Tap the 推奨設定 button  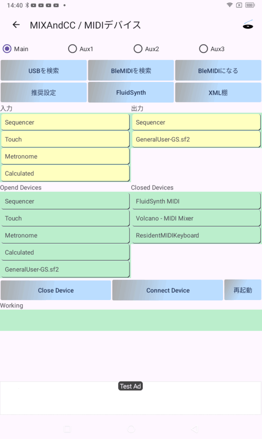[x=43, y=93]
